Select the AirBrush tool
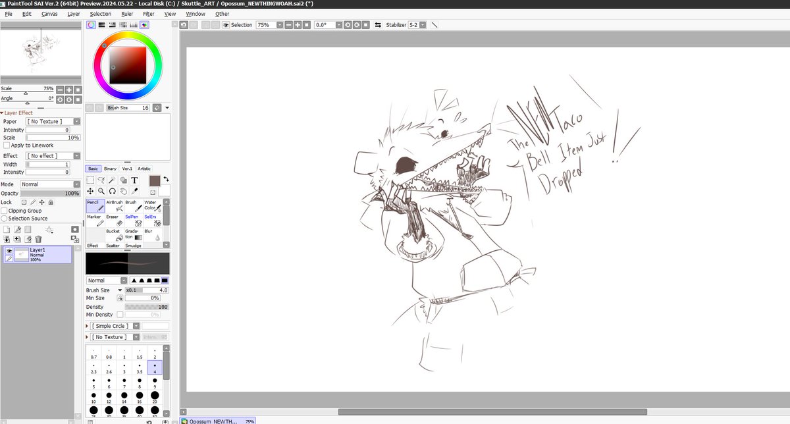 point(114,205)
